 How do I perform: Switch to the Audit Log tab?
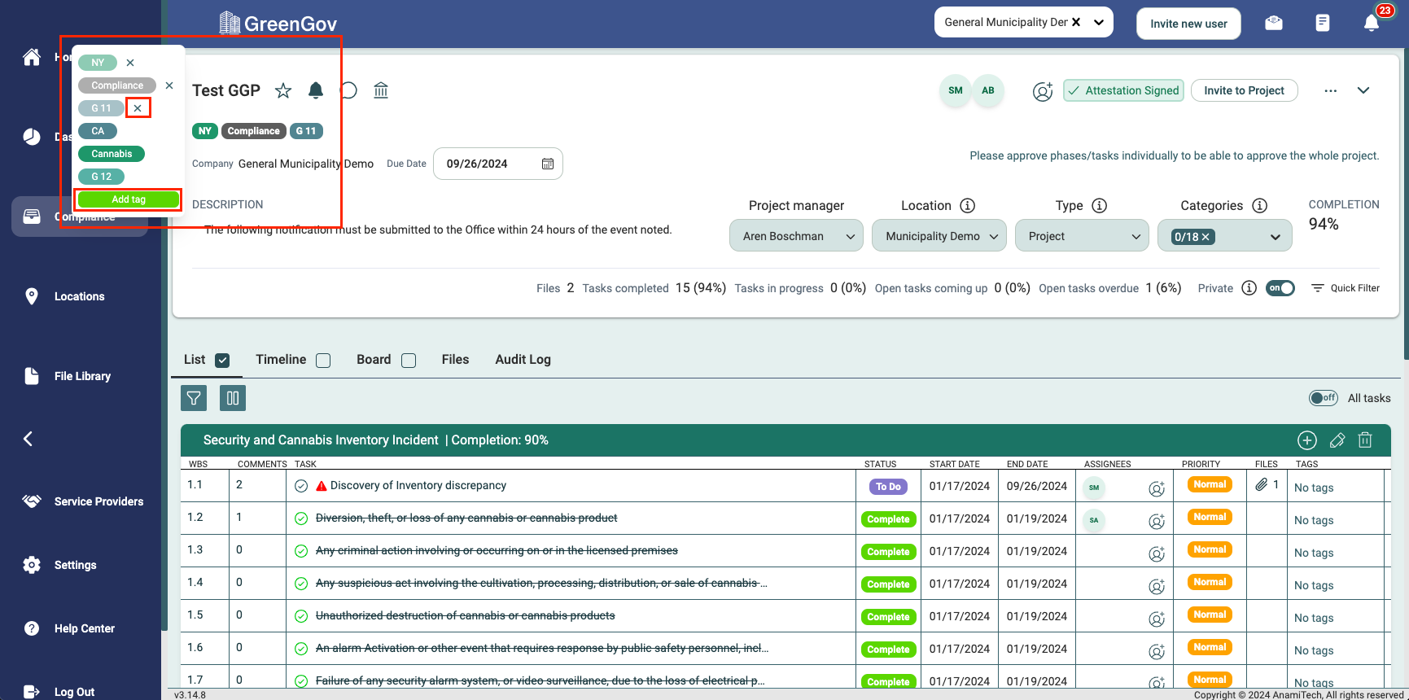[x=523, y=360]
